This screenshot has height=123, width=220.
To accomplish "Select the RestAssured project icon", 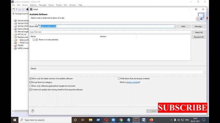I will point(16,37).
